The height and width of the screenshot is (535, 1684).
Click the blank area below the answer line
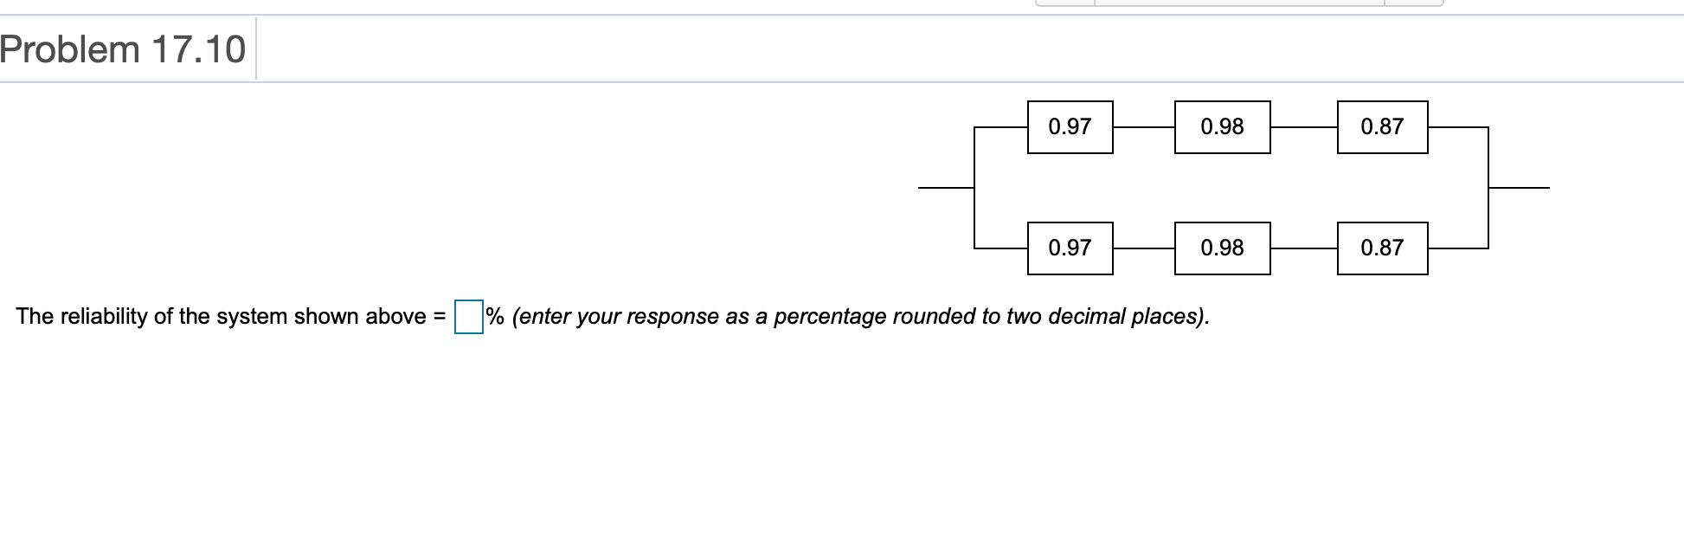click(x=606, y=433)
